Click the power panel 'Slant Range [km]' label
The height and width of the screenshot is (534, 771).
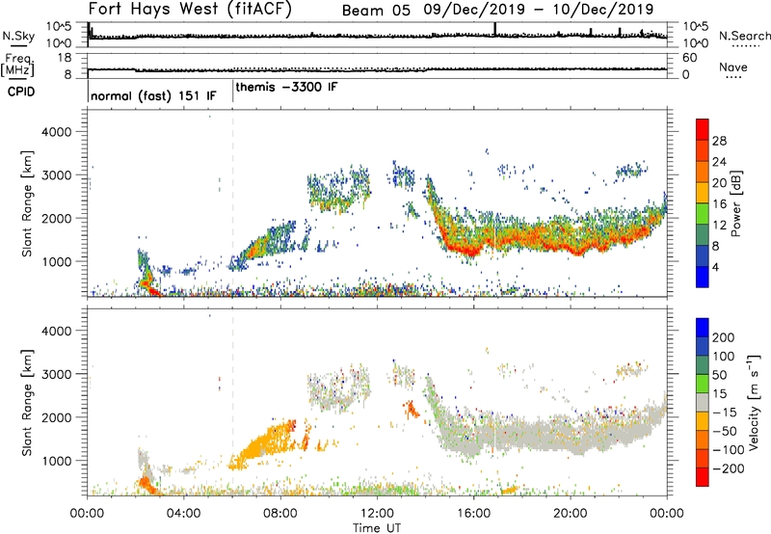[x=27, y=203]
